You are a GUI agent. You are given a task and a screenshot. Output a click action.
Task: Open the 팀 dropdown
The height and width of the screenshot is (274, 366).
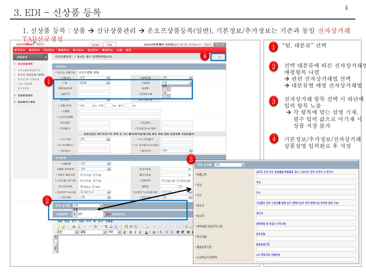click(x=94, y=83)
